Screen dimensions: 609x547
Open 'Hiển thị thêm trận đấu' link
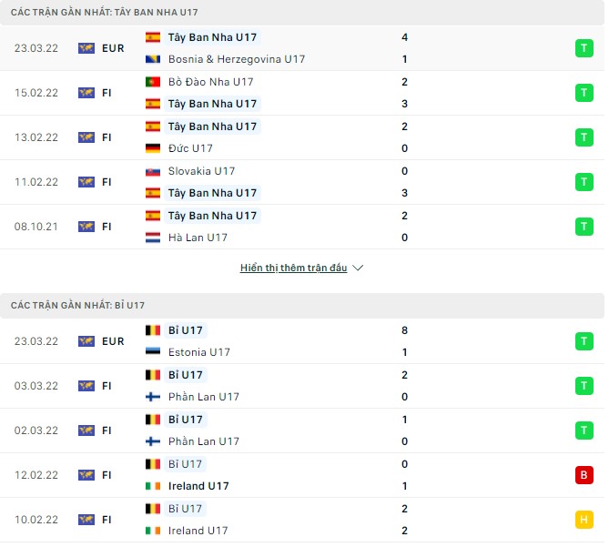293,268
